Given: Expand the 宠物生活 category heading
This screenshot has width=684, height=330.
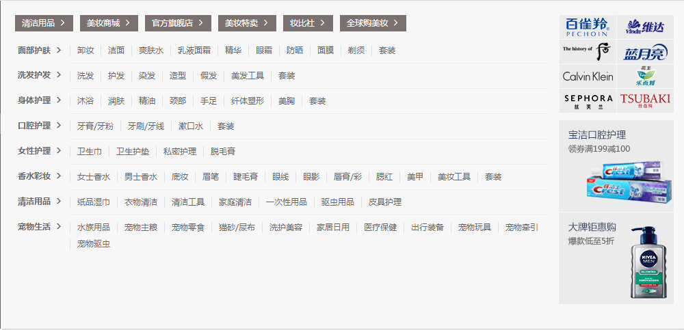Looking at the screenshot, I should pyautogui.click(x=40, y=227).
